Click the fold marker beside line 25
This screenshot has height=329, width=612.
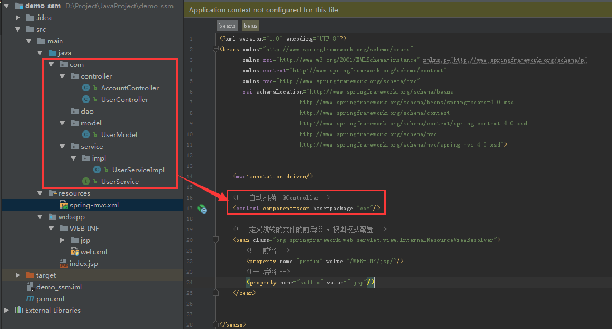(x=215, y=292)
